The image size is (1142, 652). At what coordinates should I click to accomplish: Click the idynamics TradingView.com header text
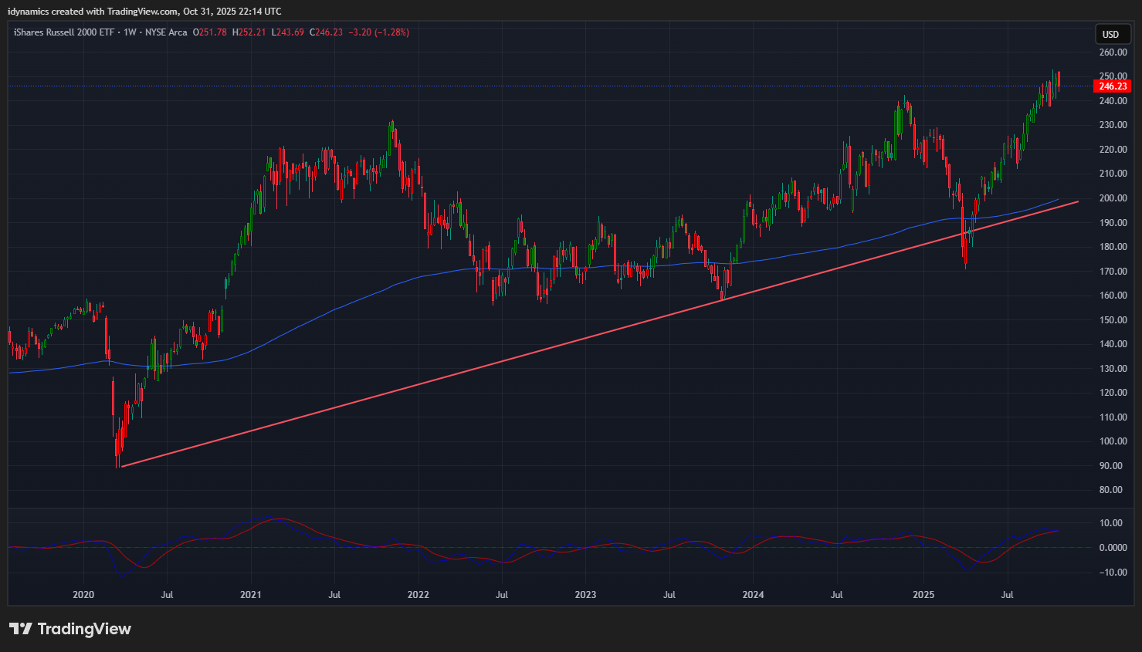[x=144, y=12]
